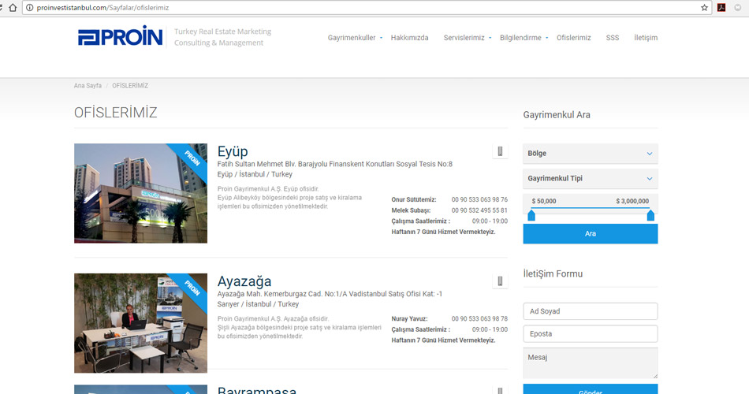Screen dimensions: 749x394
Task: Open the Ayazağa office desk photo
Action: click(x=140, y=323)
